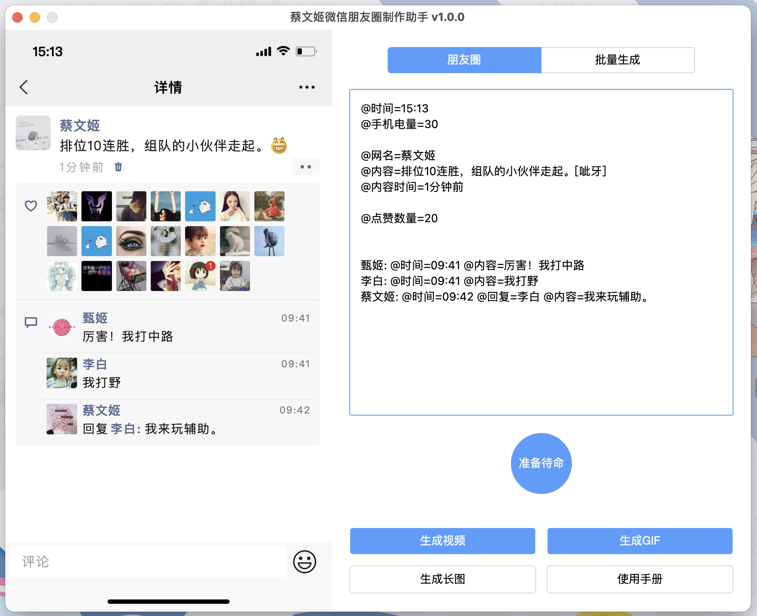Click the 09:42 comment timestamp
Image resolution: width=757 pixels, height=616 pixels.
[295, 410]
